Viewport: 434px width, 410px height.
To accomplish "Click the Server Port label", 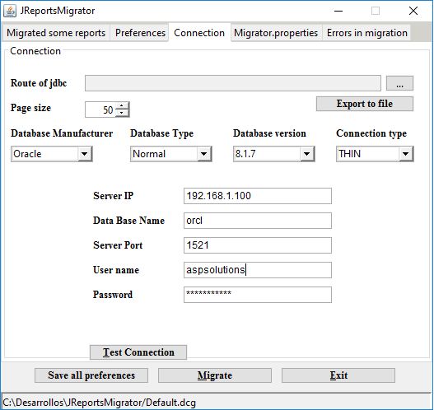I will pos(118,245).
